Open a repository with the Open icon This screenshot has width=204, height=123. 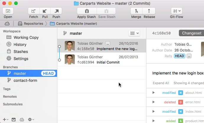tap(8, 11)
